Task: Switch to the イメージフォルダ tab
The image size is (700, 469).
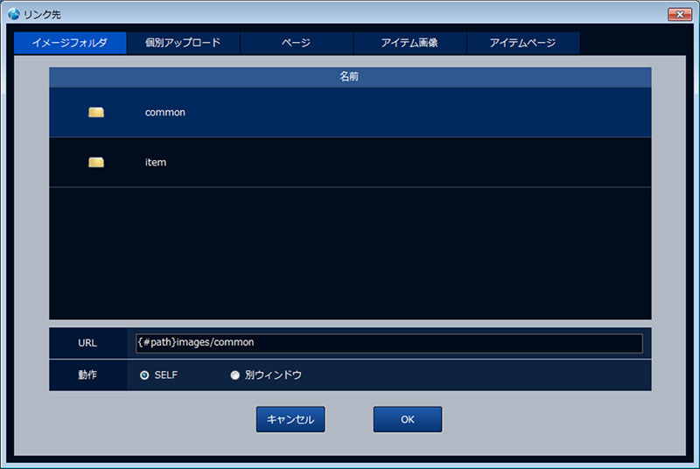Action: point(70,43)
